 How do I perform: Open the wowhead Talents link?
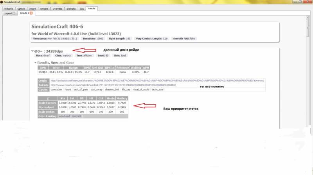pyautogui.click(x=113, y=85)
